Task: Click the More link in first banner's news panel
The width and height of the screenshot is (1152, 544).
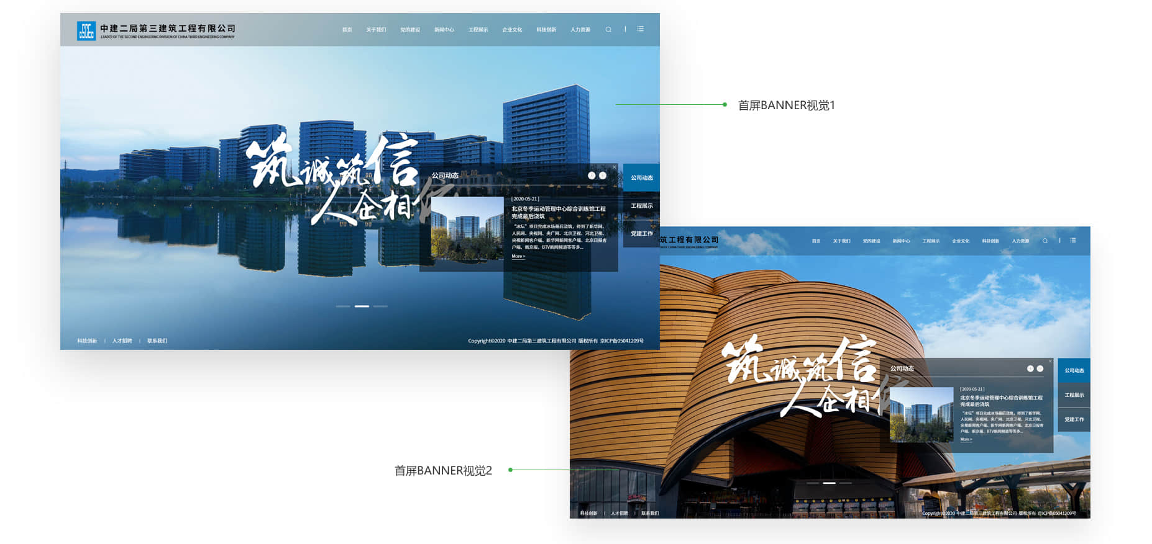Action: pos(518,256)
